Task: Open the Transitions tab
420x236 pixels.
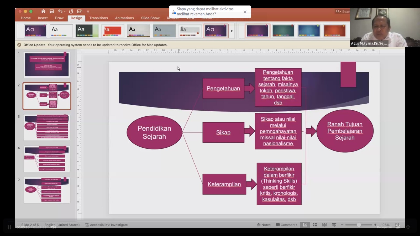Action: (x=98, y=18)
